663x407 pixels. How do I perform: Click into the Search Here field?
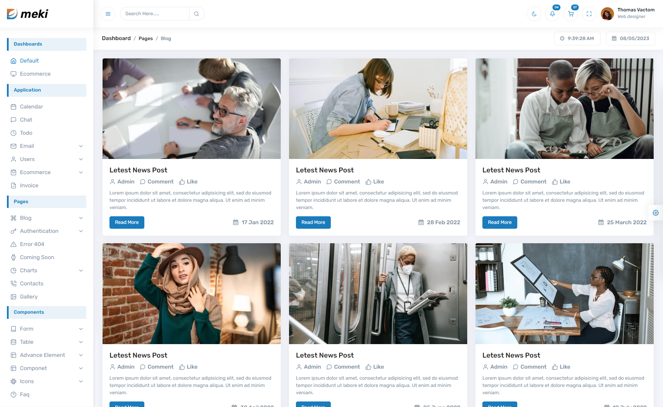click(x=155, y=14)
